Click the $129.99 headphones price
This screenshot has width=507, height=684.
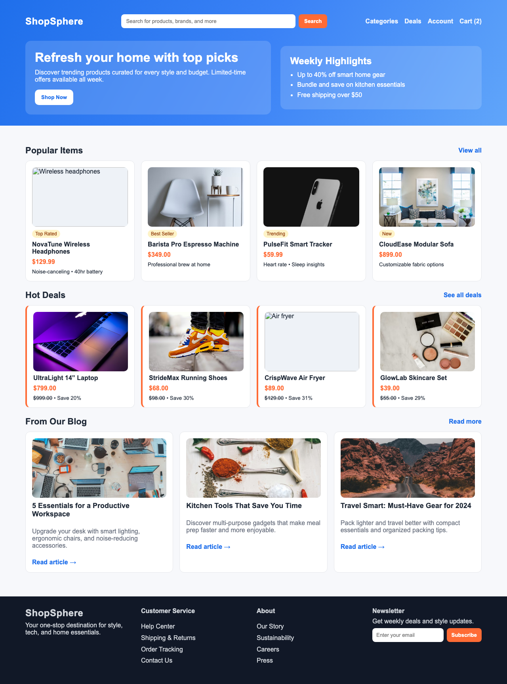tap(44, 262)
